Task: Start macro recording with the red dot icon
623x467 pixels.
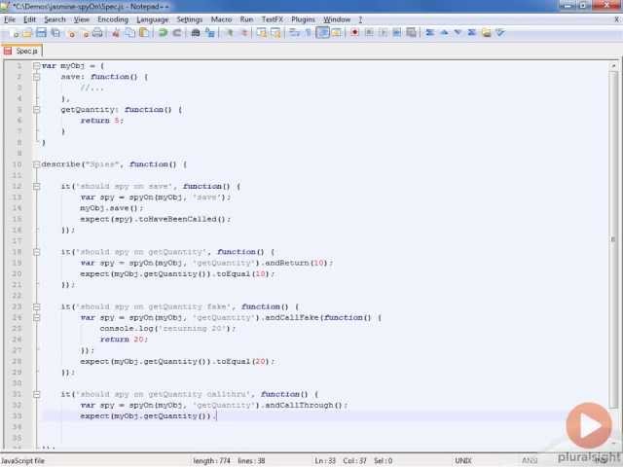Action: pos(354,33)
